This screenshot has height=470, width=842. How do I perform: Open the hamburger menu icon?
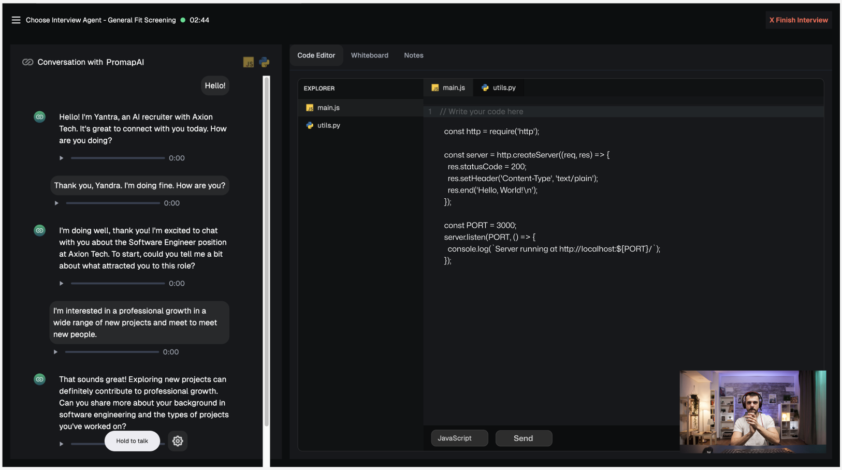[x=16, y=20]
